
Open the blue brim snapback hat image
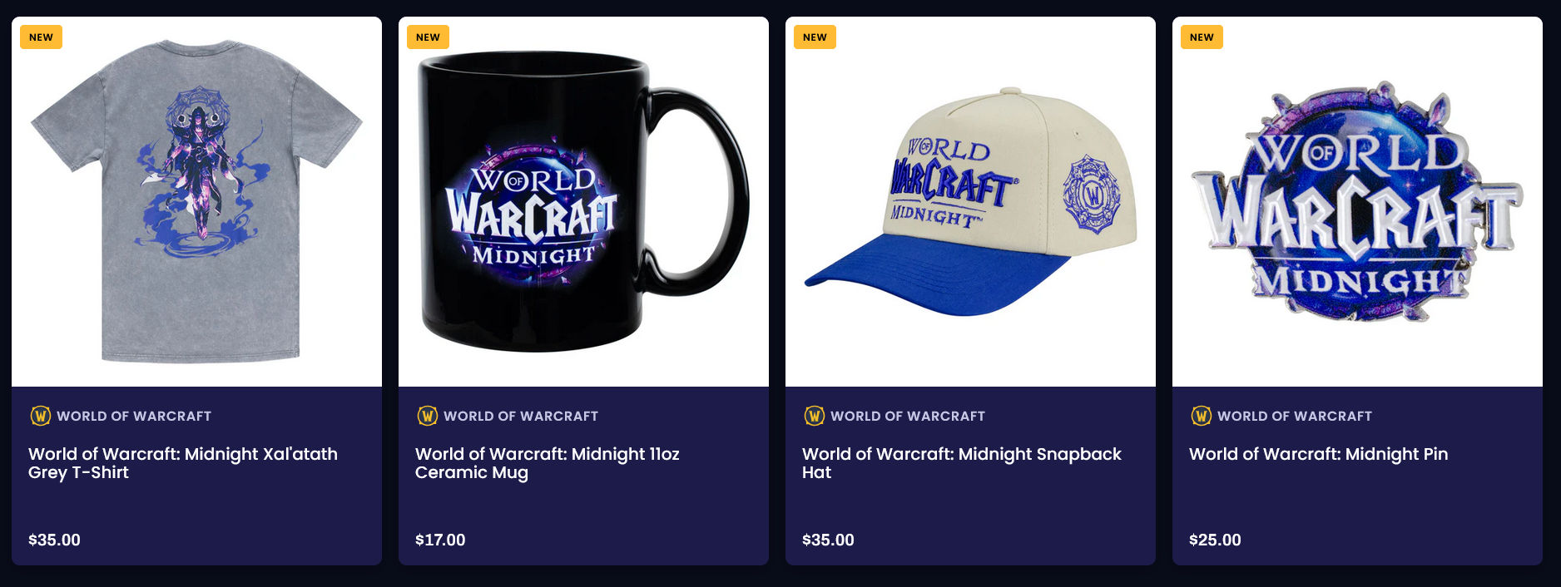click(x=970, y=202)
